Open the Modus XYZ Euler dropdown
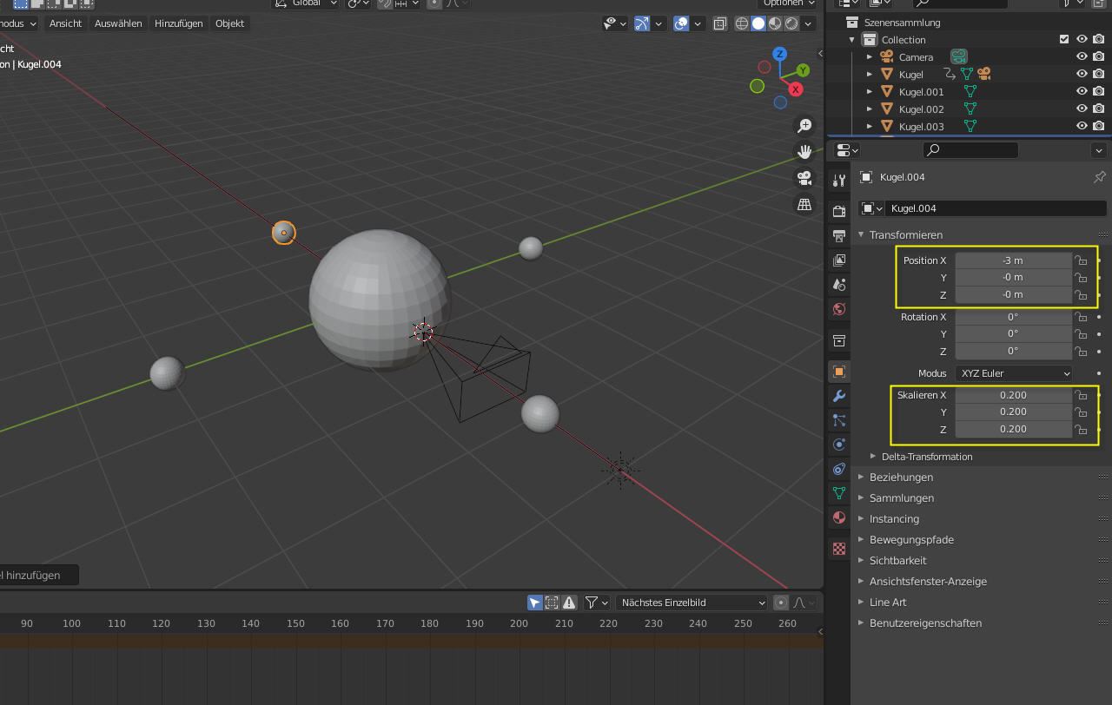Viewport: 1112px width, 705px height. click(1014, 373)
